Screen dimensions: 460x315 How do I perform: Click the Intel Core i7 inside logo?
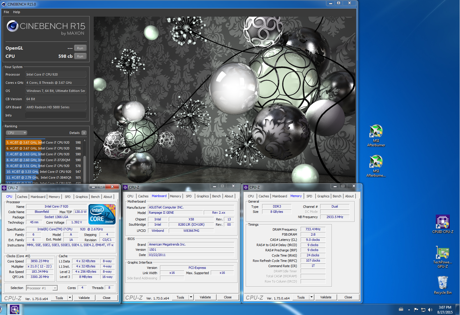pyautogui.click(x=102, y=214)
